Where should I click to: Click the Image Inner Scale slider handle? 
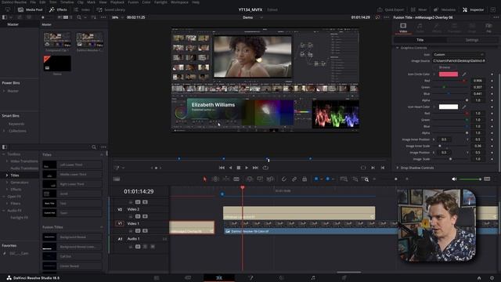pos(440,146)
